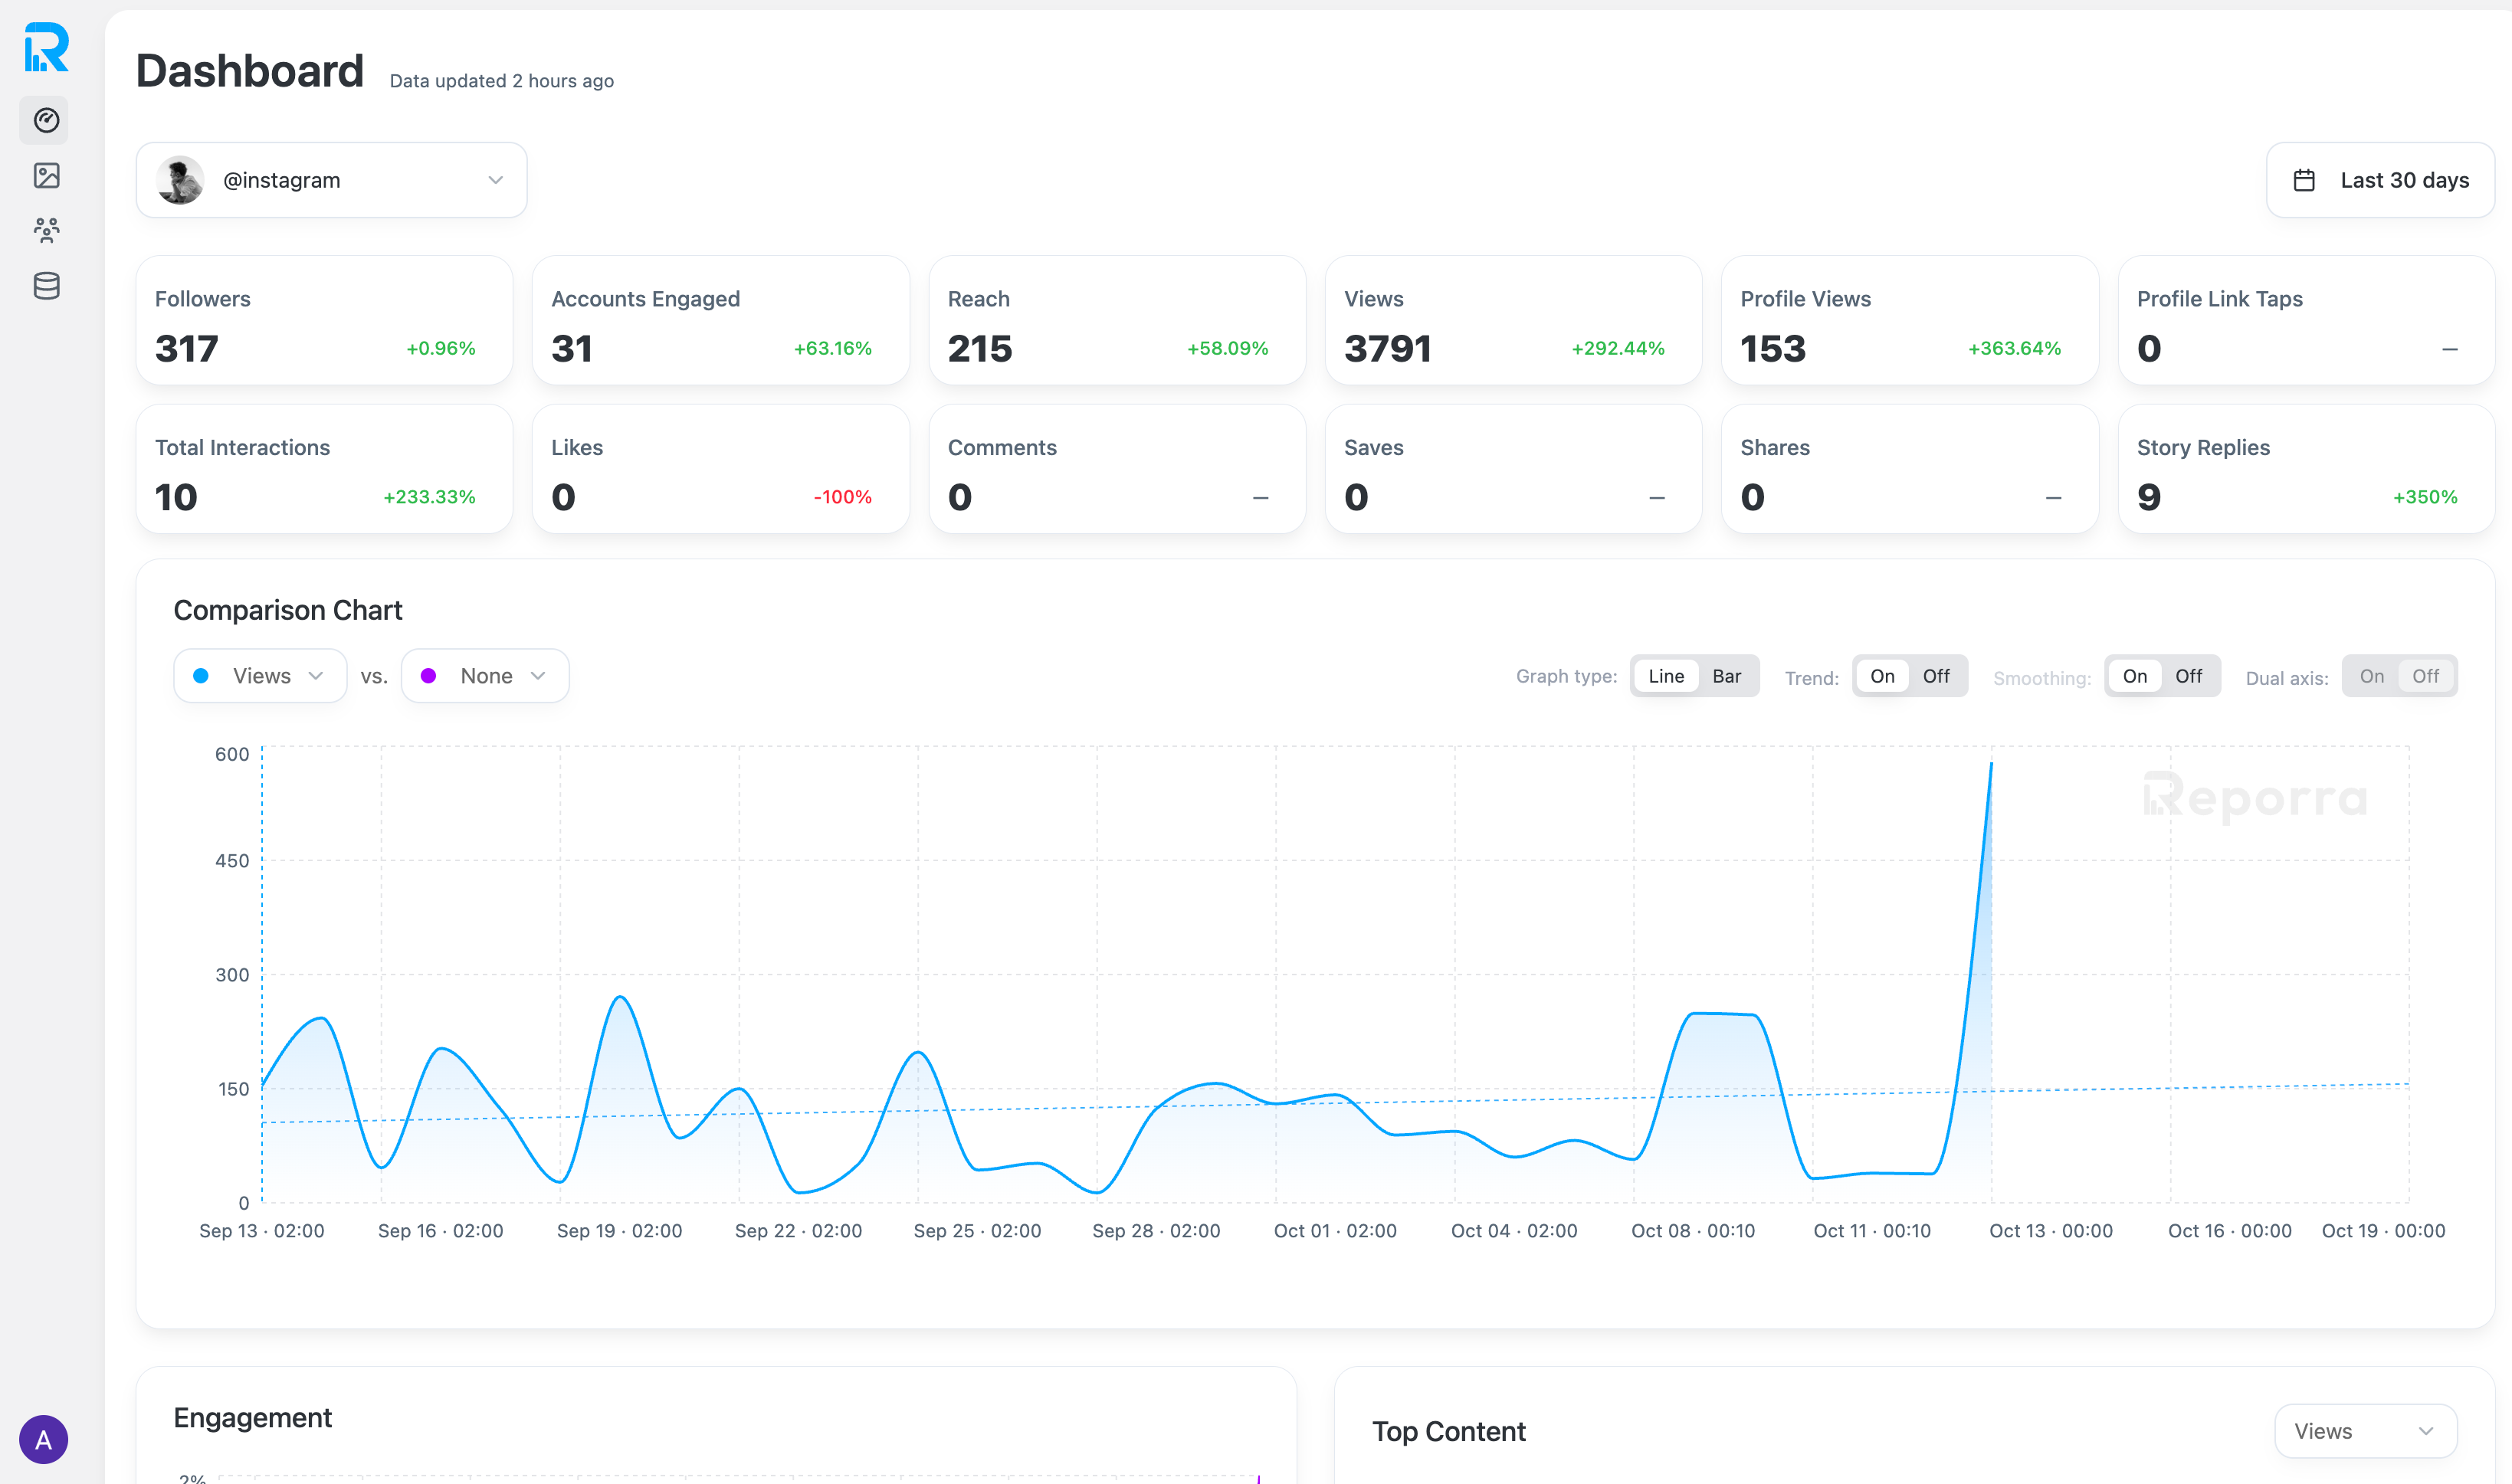Open the database icon in sidebar

click(x=46, y=286)
